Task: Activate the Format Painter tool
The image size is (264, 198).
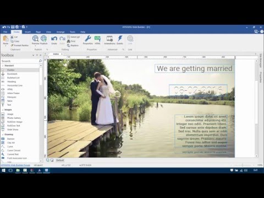Action: point(20,45)
